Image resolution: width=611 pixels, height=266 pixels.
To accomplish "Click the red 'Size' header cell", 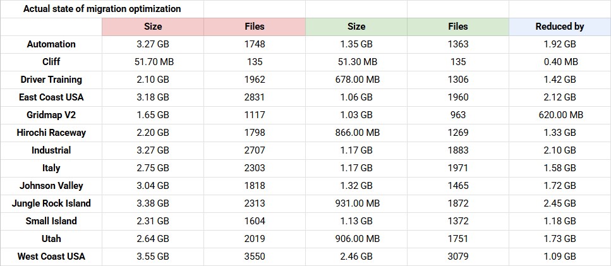I will [x=153, y=27].
